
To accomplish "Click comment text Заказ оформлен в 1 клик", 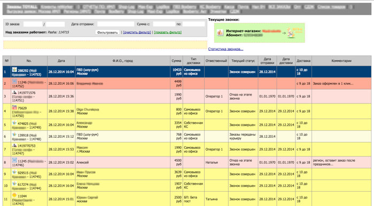I will tap(333, 84).
